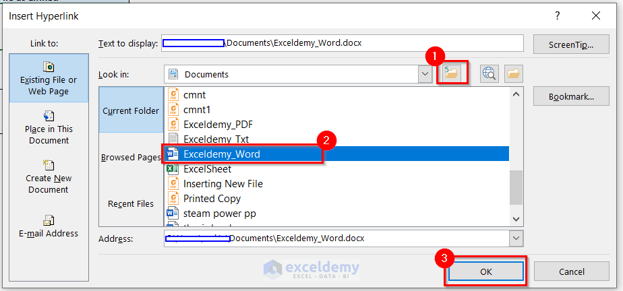Click the Bookmark button
The height and width of the screenshot is (291, 623).
pos(571,96)
